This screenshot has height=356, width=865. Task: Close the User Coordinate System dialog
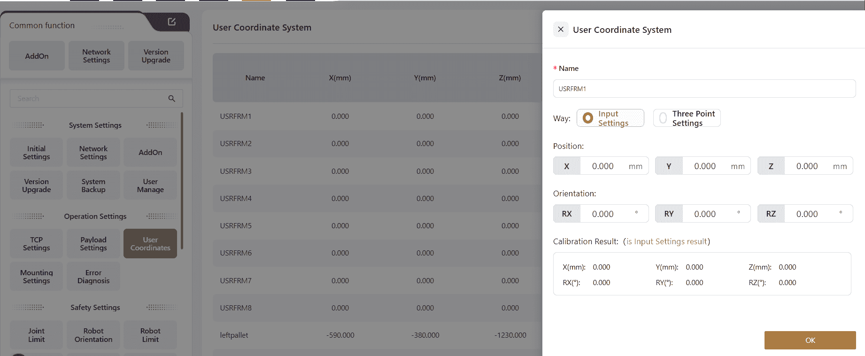click(561, 29)
